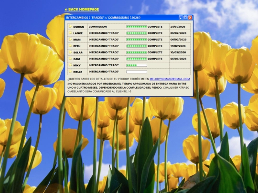
Task: Select the name CAM
Action: [76, 59]
